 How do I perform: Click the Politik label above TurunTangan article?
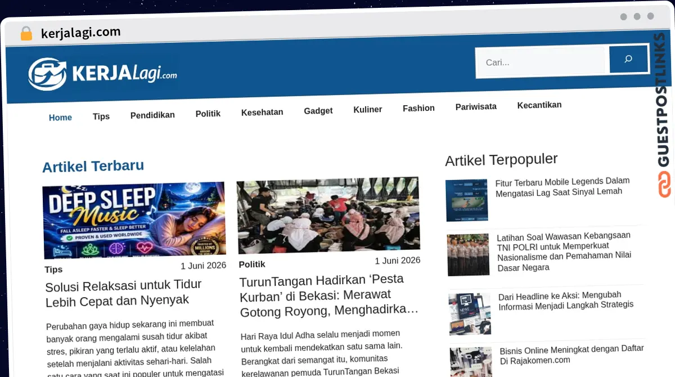(x=252, y=264)
